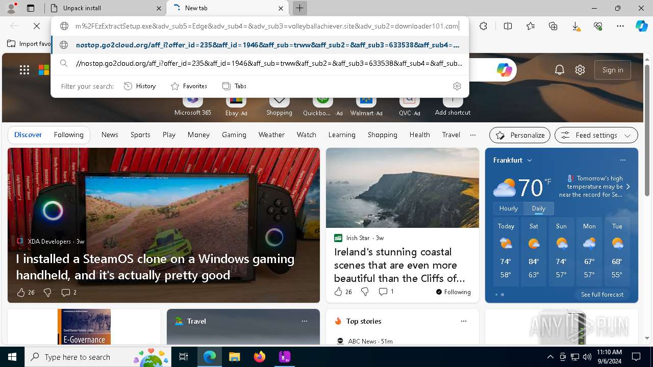Stop page loading with the X button
Image resolution: width=653 pixels, height=367 pixels.
(x=37, y=26)
